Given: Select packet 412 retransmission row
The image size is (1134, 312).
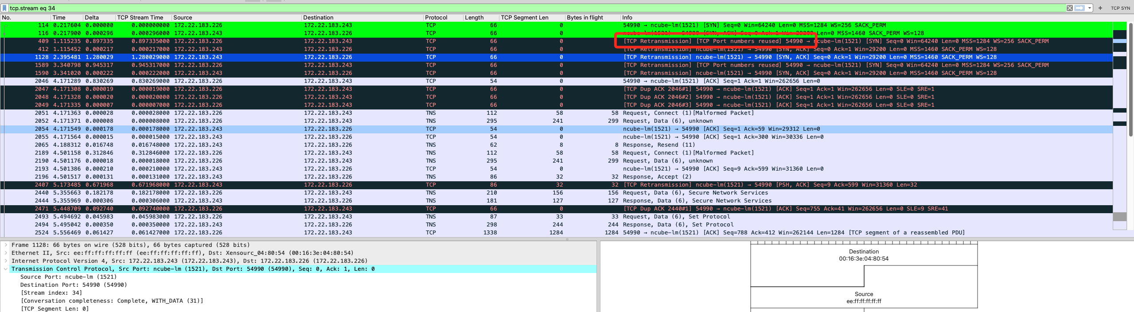Looking at the screenshot, I should pyautogui.click(x=556, y=49).
